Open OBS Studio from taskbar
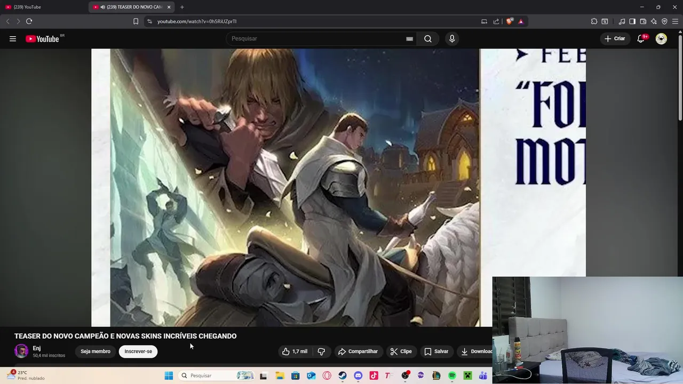Image resolution: width=683 pixels, height=384 pixels. [405, 375]
